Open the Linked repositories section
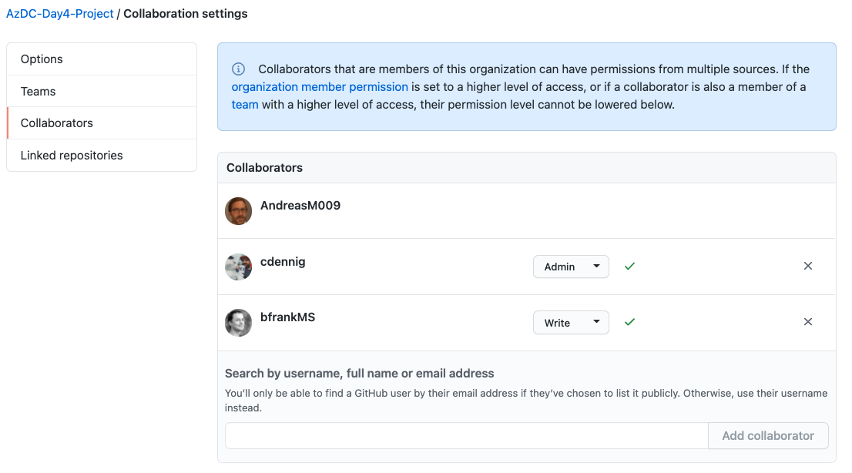 [x=72, y=155]
